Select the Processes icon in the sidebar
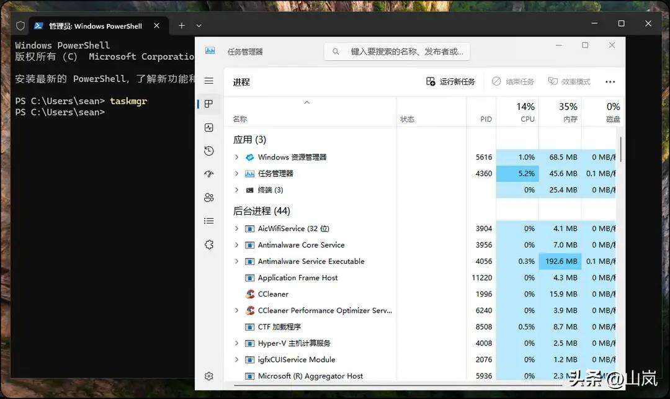670x399 pixels. click(x=209, y=104)
